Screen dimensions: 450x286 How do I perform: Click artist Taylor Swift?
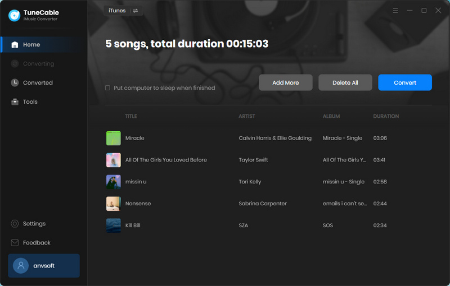pyautogui.click(x=253, y=160)
